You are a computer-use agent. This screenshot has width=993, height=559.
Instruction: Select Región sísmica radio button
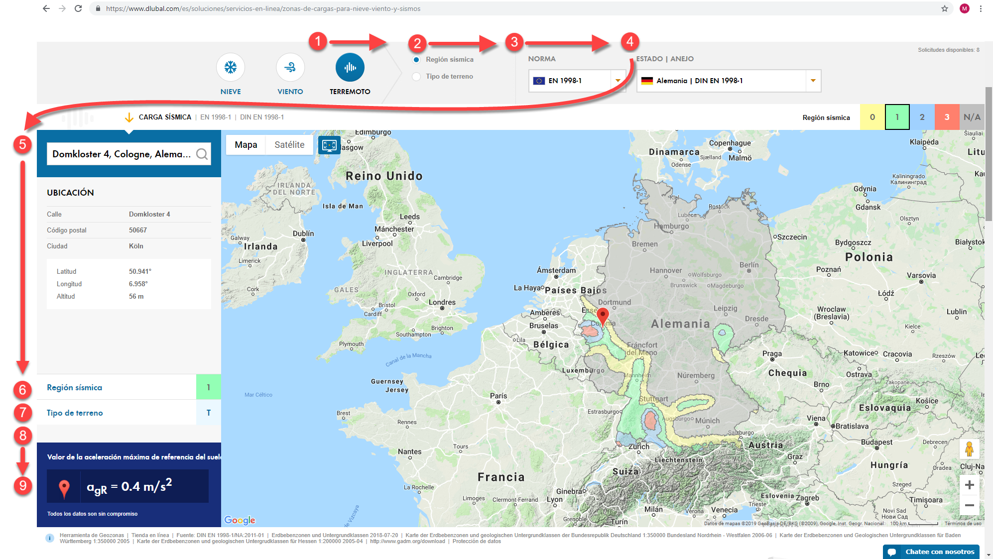[x=416, y=60]
